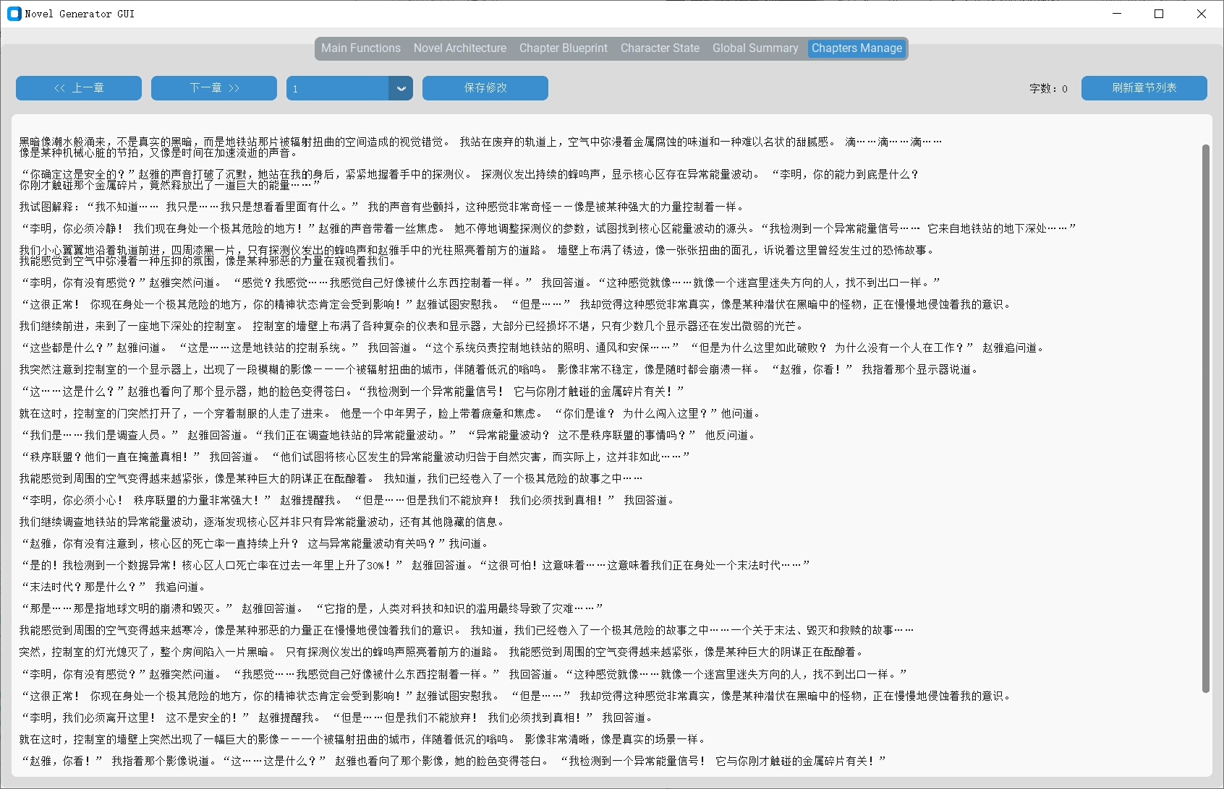Save edits with 保存修改 button
The image size is (1224, 789).
485,88
